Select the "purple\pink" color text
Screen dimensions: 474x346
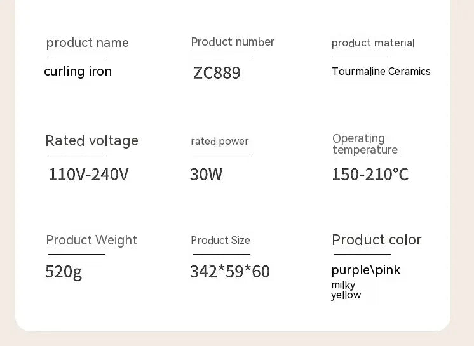click(366, 270)
